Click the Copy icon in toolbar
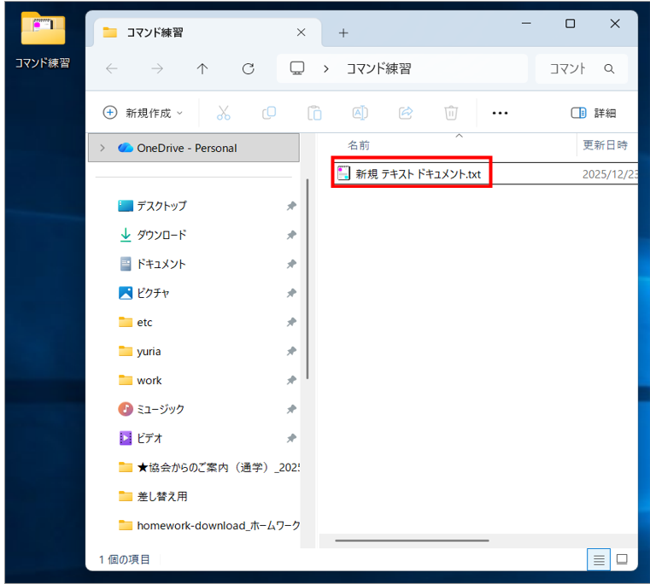The width and height of the screenshot is (650, 584). (x=269, y=113)
